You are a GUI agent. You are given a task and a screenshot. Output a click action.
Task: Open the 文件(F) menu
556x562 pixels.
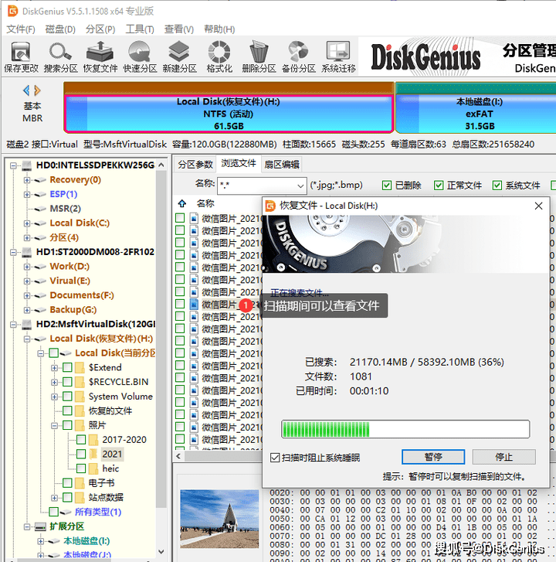[21, 29]
